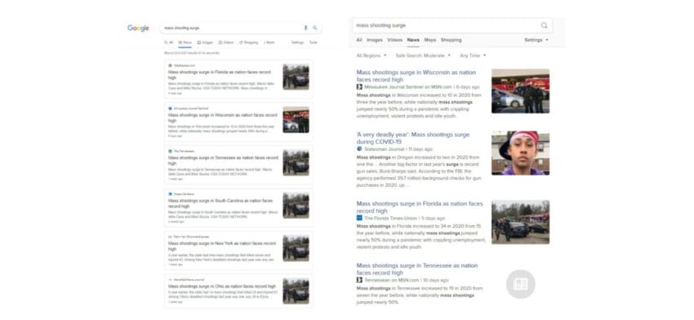Open Google headline about Ohio mass shootings
Image resolution: width=694 pixels, height=320 pixels.
[x=222, y=287]
